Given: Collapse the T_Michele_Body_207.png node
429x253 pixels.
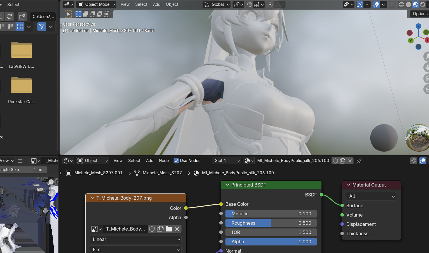Looking at the screenshot, I should click(92, 198).
